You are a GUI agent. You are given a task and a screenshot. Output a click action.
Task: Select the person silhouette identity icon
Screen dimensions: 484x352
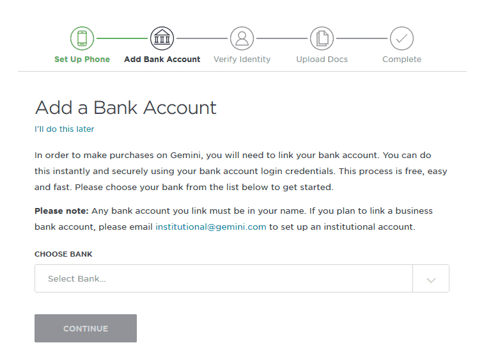(x=242, y=38)
